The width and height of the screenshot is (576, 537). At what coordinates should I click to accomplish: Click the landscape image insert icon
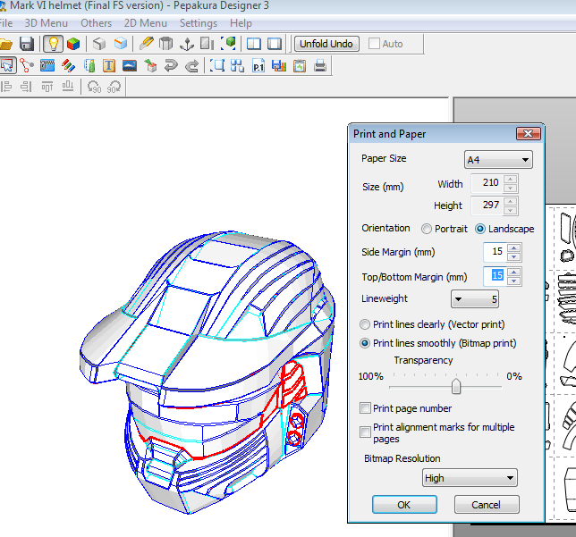pyautogui.click(x=130, y=66)
